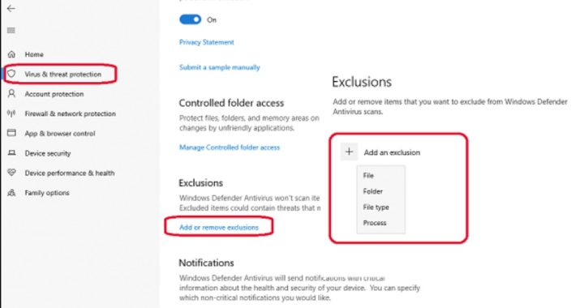Click the Virus & threat protection shield icon
The height and width of the screenshot is (308, 584).
pos(11,74)
